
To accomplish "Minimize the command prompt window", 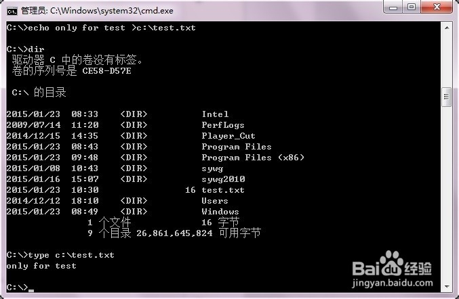I will 393,7.
